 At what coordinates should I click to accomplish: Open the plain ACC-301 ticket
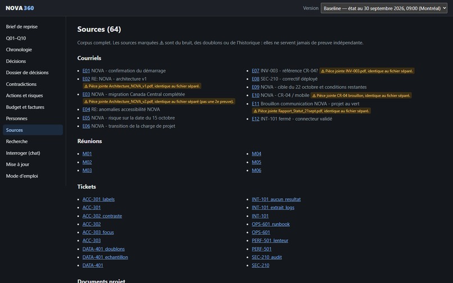pyautogui.click(x=92, y=208)
